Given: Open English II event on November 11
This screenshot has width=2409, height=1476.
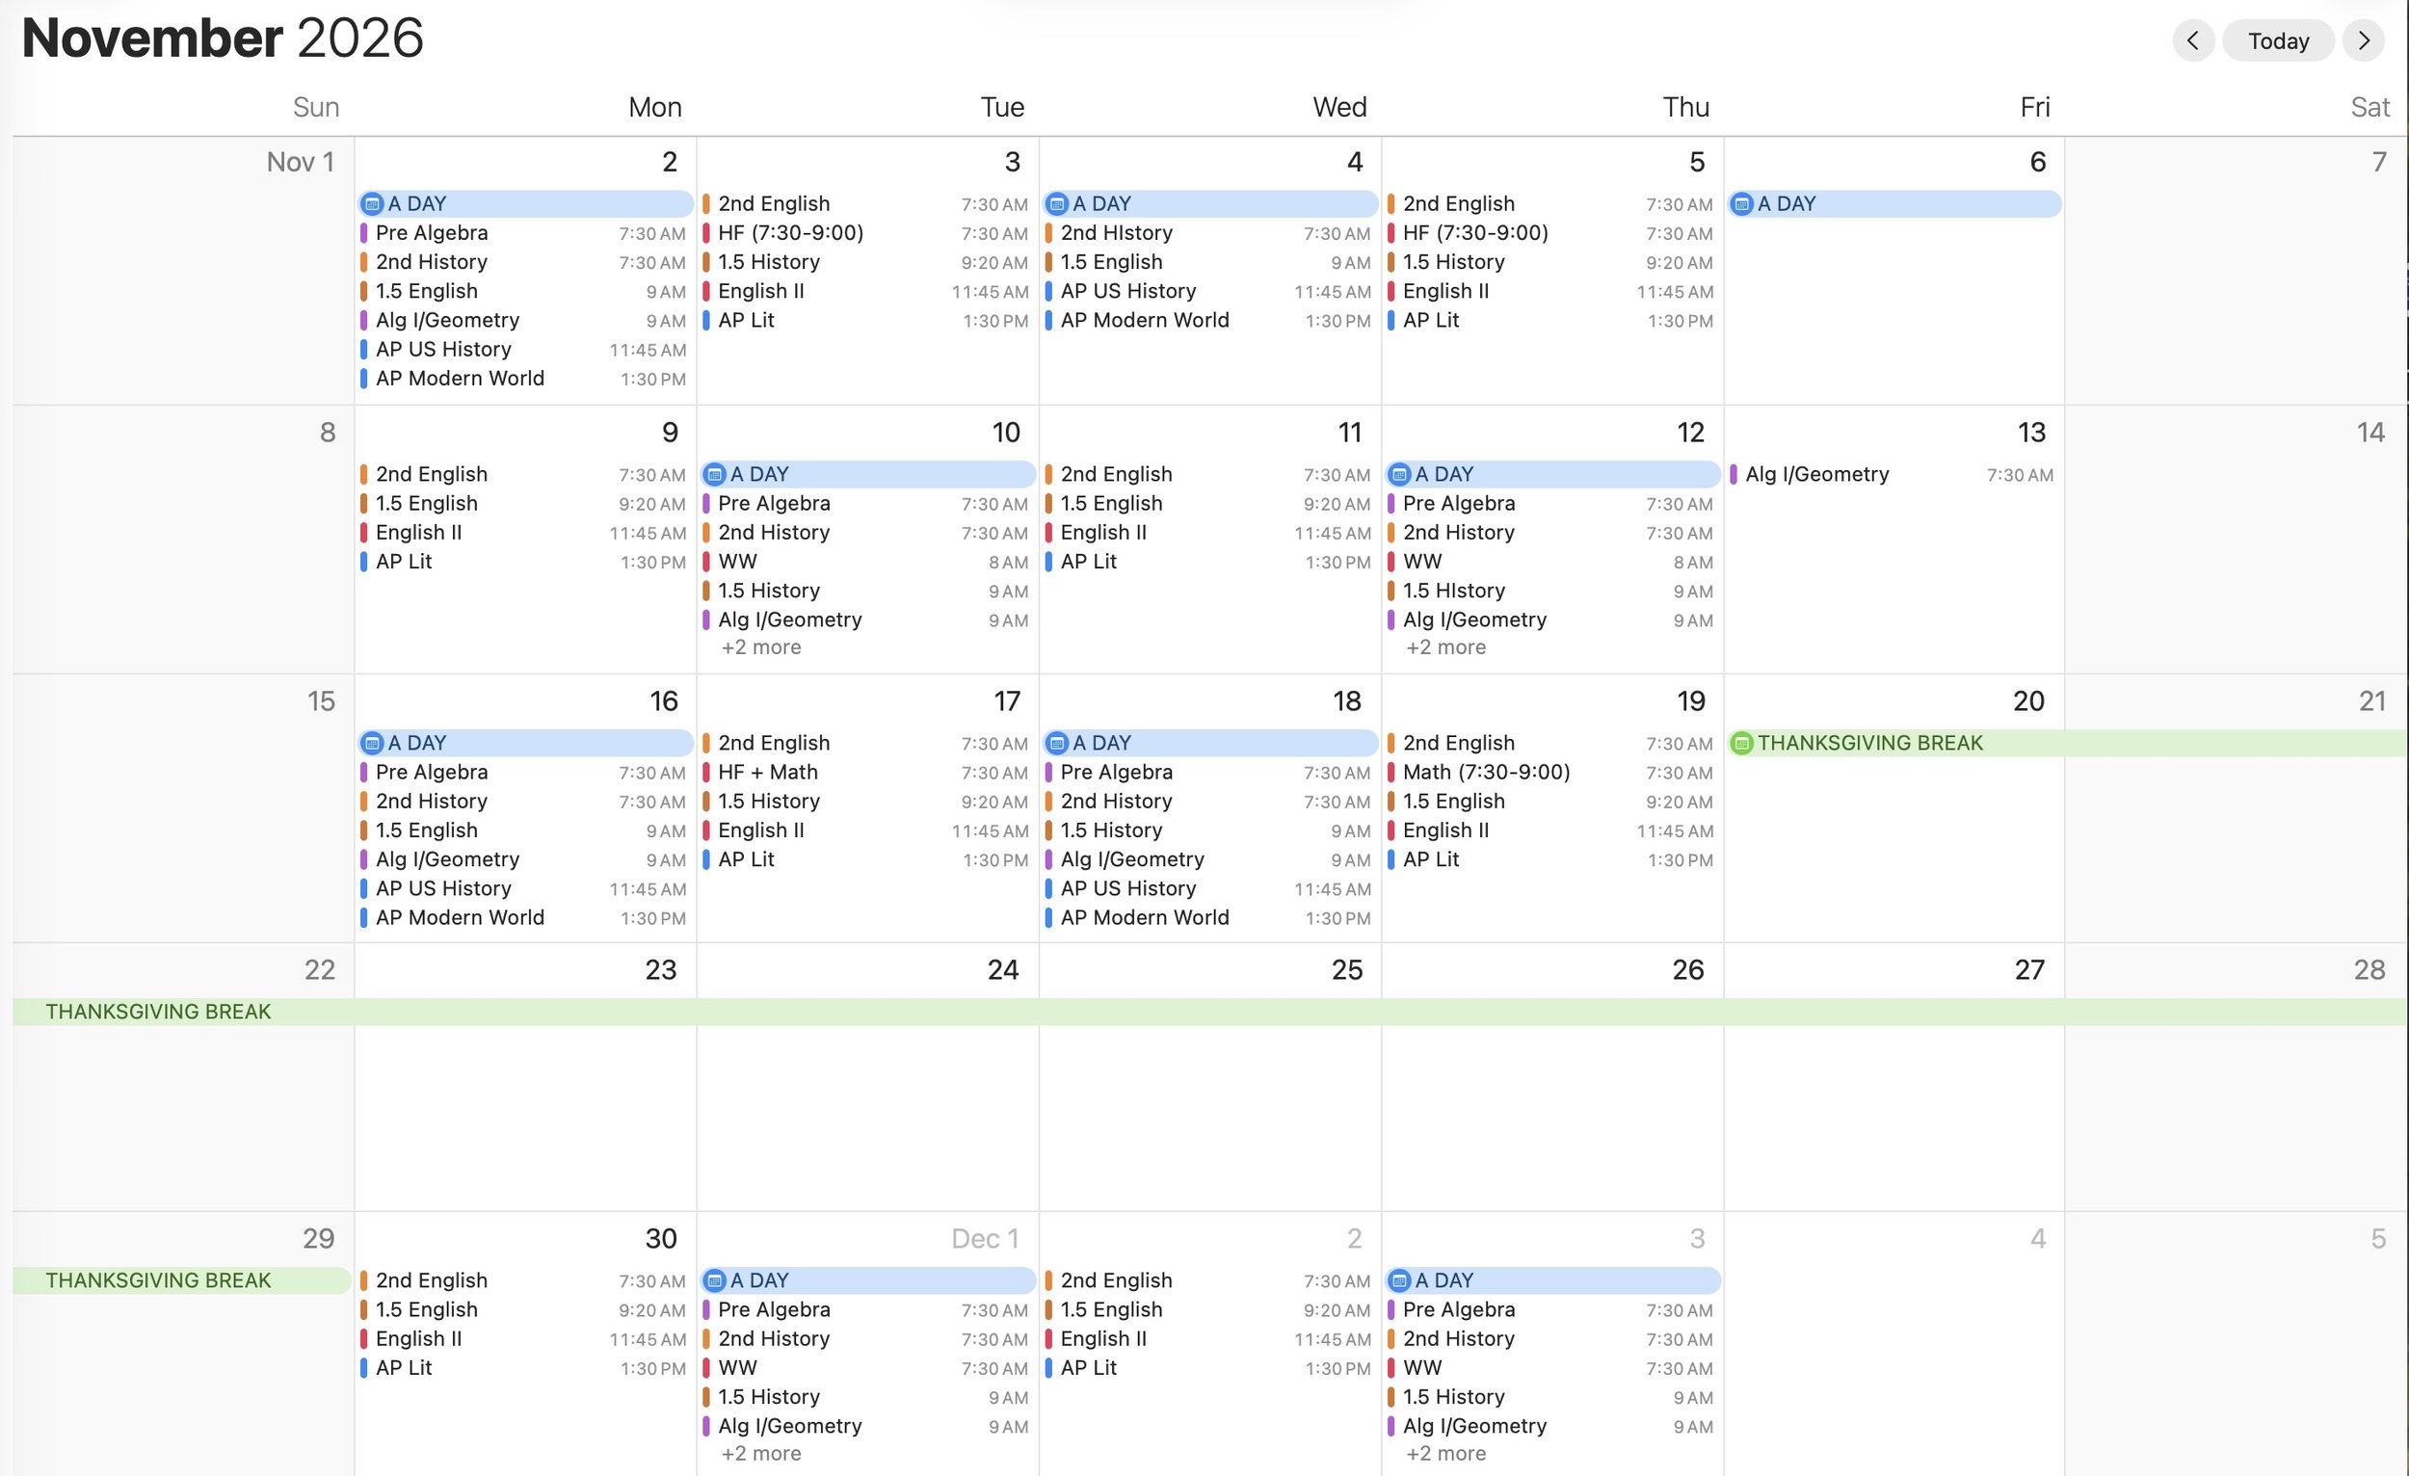Looking at the screenshot, I should [1208, 533].
